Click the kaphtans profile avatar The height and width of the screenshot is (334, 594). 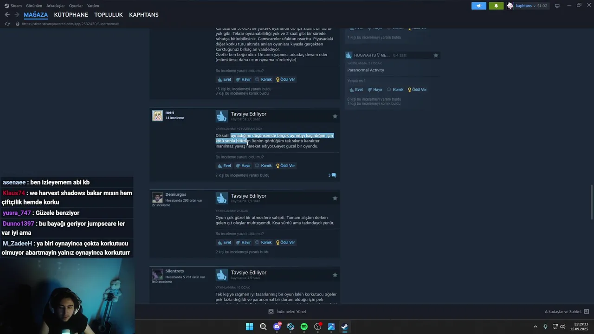[x=510, y=6]
